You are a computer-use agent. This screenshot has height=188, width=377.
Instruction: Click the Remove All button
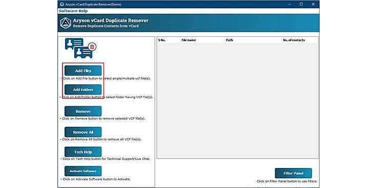click(x=83, y=132)
